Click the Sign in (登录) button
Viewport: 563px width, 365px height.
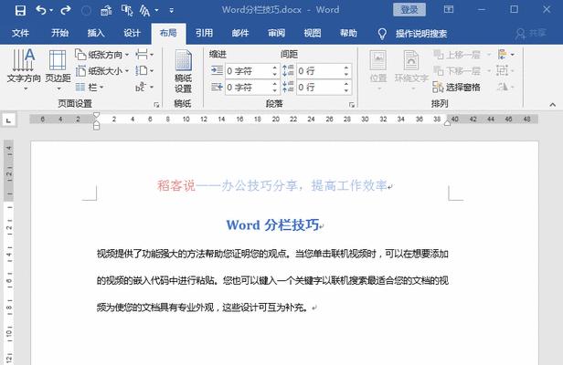[409, 10]
